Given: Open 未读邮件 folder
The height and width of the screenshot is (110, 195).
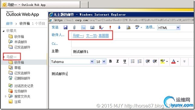Looking at the screenshot, I should click(21, 42).
